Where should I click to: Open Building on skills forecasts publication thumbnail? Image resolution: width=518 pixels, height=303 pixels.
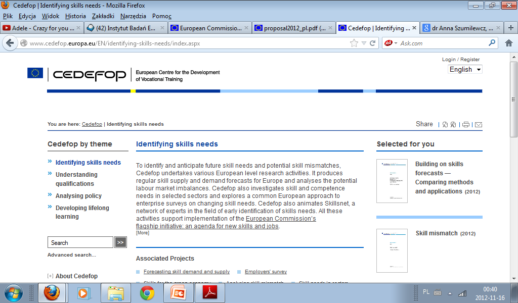(x=392, y=181)
